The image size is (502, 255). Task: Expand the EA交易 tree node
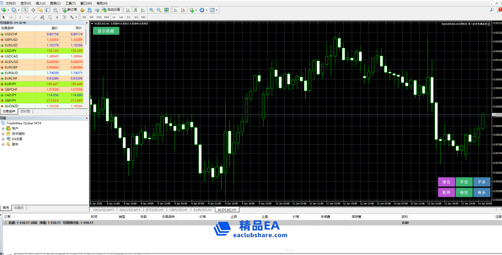tap(3, 139)
